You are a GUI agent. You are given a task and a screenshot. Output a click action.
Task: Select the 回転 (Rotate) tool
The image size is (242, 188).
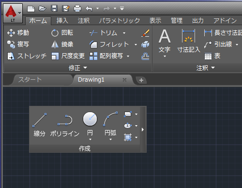click(x=62, y=33)
